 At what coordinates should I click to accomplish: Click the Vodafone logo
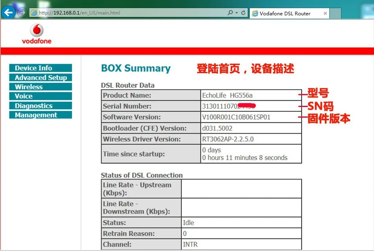(x=37, y=34)
